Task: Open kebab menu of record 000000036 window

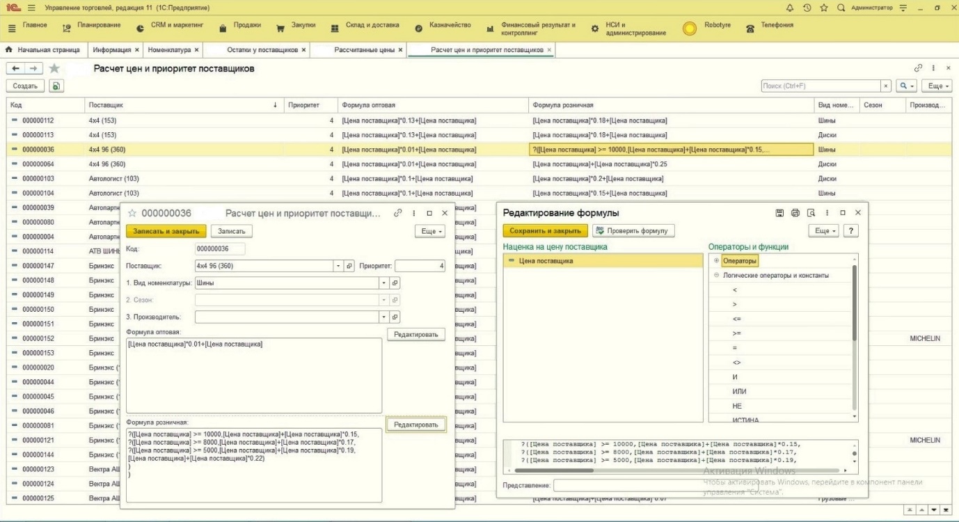Action: coord(414,213)
